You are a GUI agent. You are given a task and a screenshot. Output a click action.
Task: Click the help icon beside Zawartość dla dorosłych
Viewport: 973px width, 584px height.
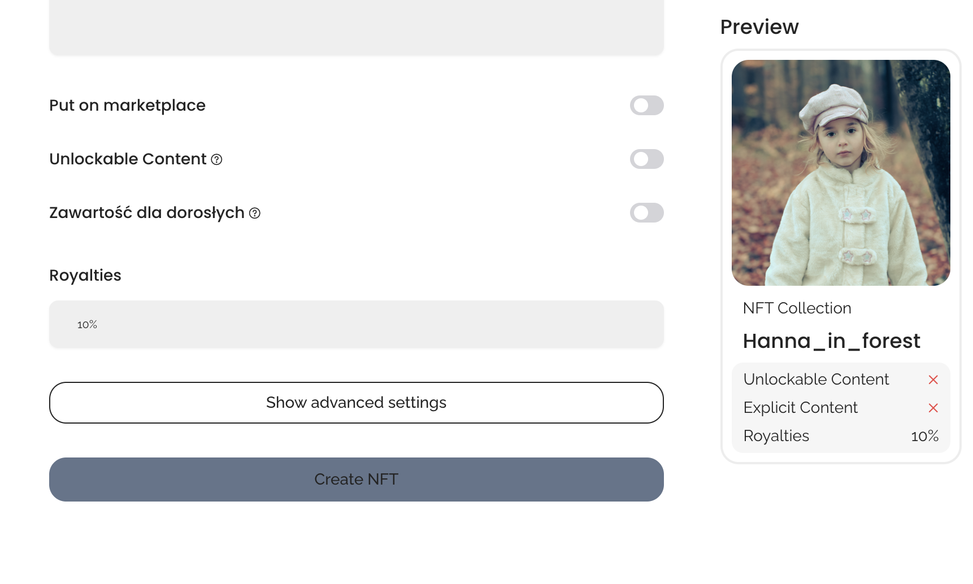pyautogui.click(x=255, y=213)
